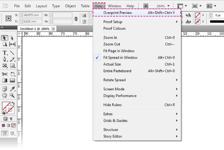Click the reference point locator grid
Viewport: 224px width, 150px height.
(x=8, y=18)
